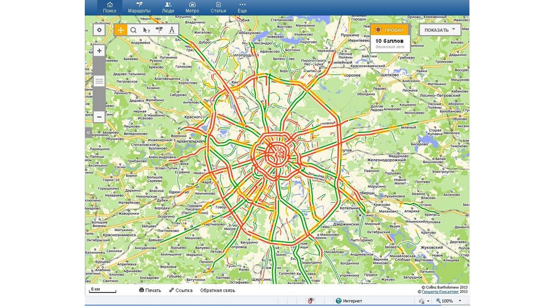The image size is (555, 306).
Task: Open the Еще menu
Action: (242, 7)
